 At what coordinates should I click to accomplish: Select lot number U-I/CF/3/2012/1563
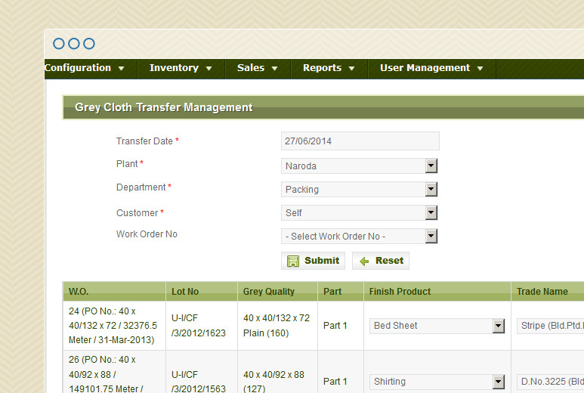click(x=202, y=372)
